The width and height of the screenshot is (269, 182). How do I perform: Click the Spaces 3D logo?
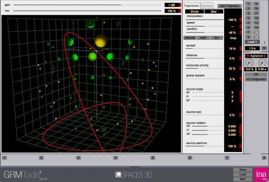click(x=134, y=174)
